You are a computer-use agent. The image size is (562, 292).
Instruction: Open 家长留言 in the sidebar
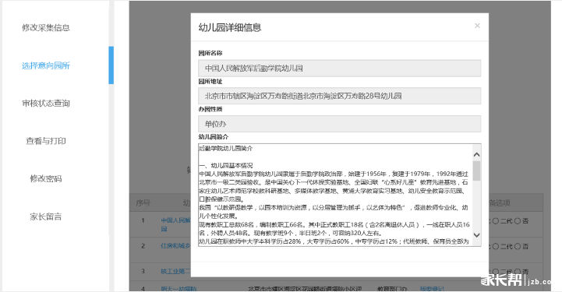tap(46, 216)
